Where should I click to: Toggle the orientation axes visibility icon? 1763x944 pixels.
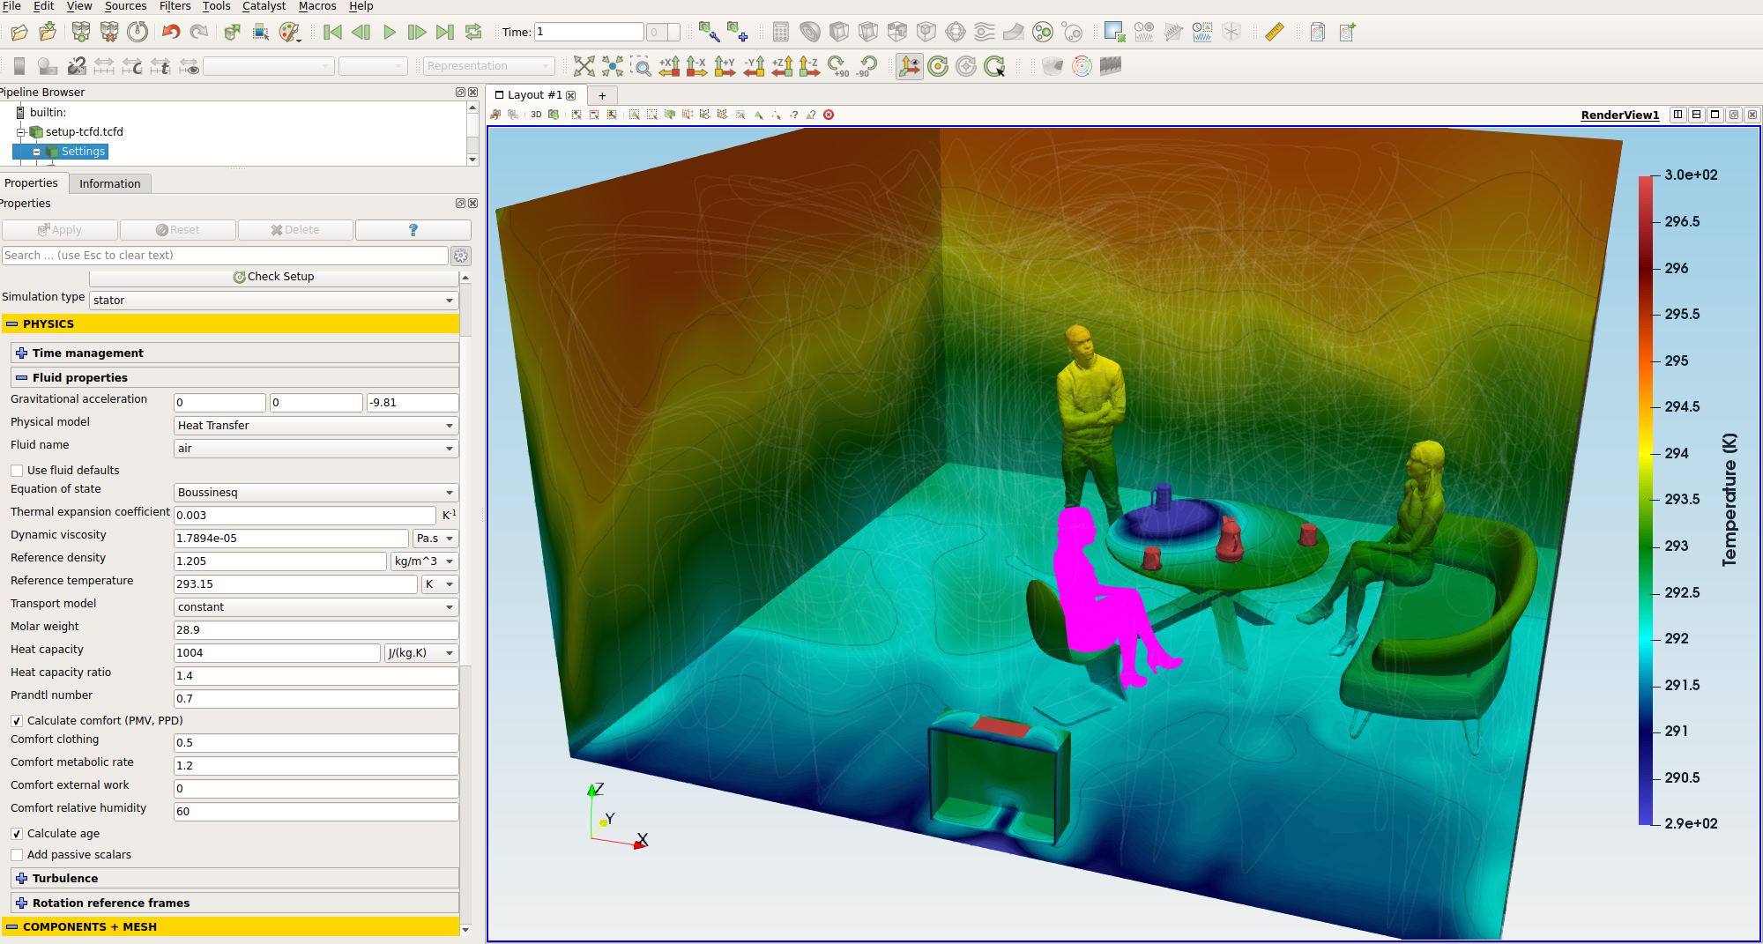[909, 66]
